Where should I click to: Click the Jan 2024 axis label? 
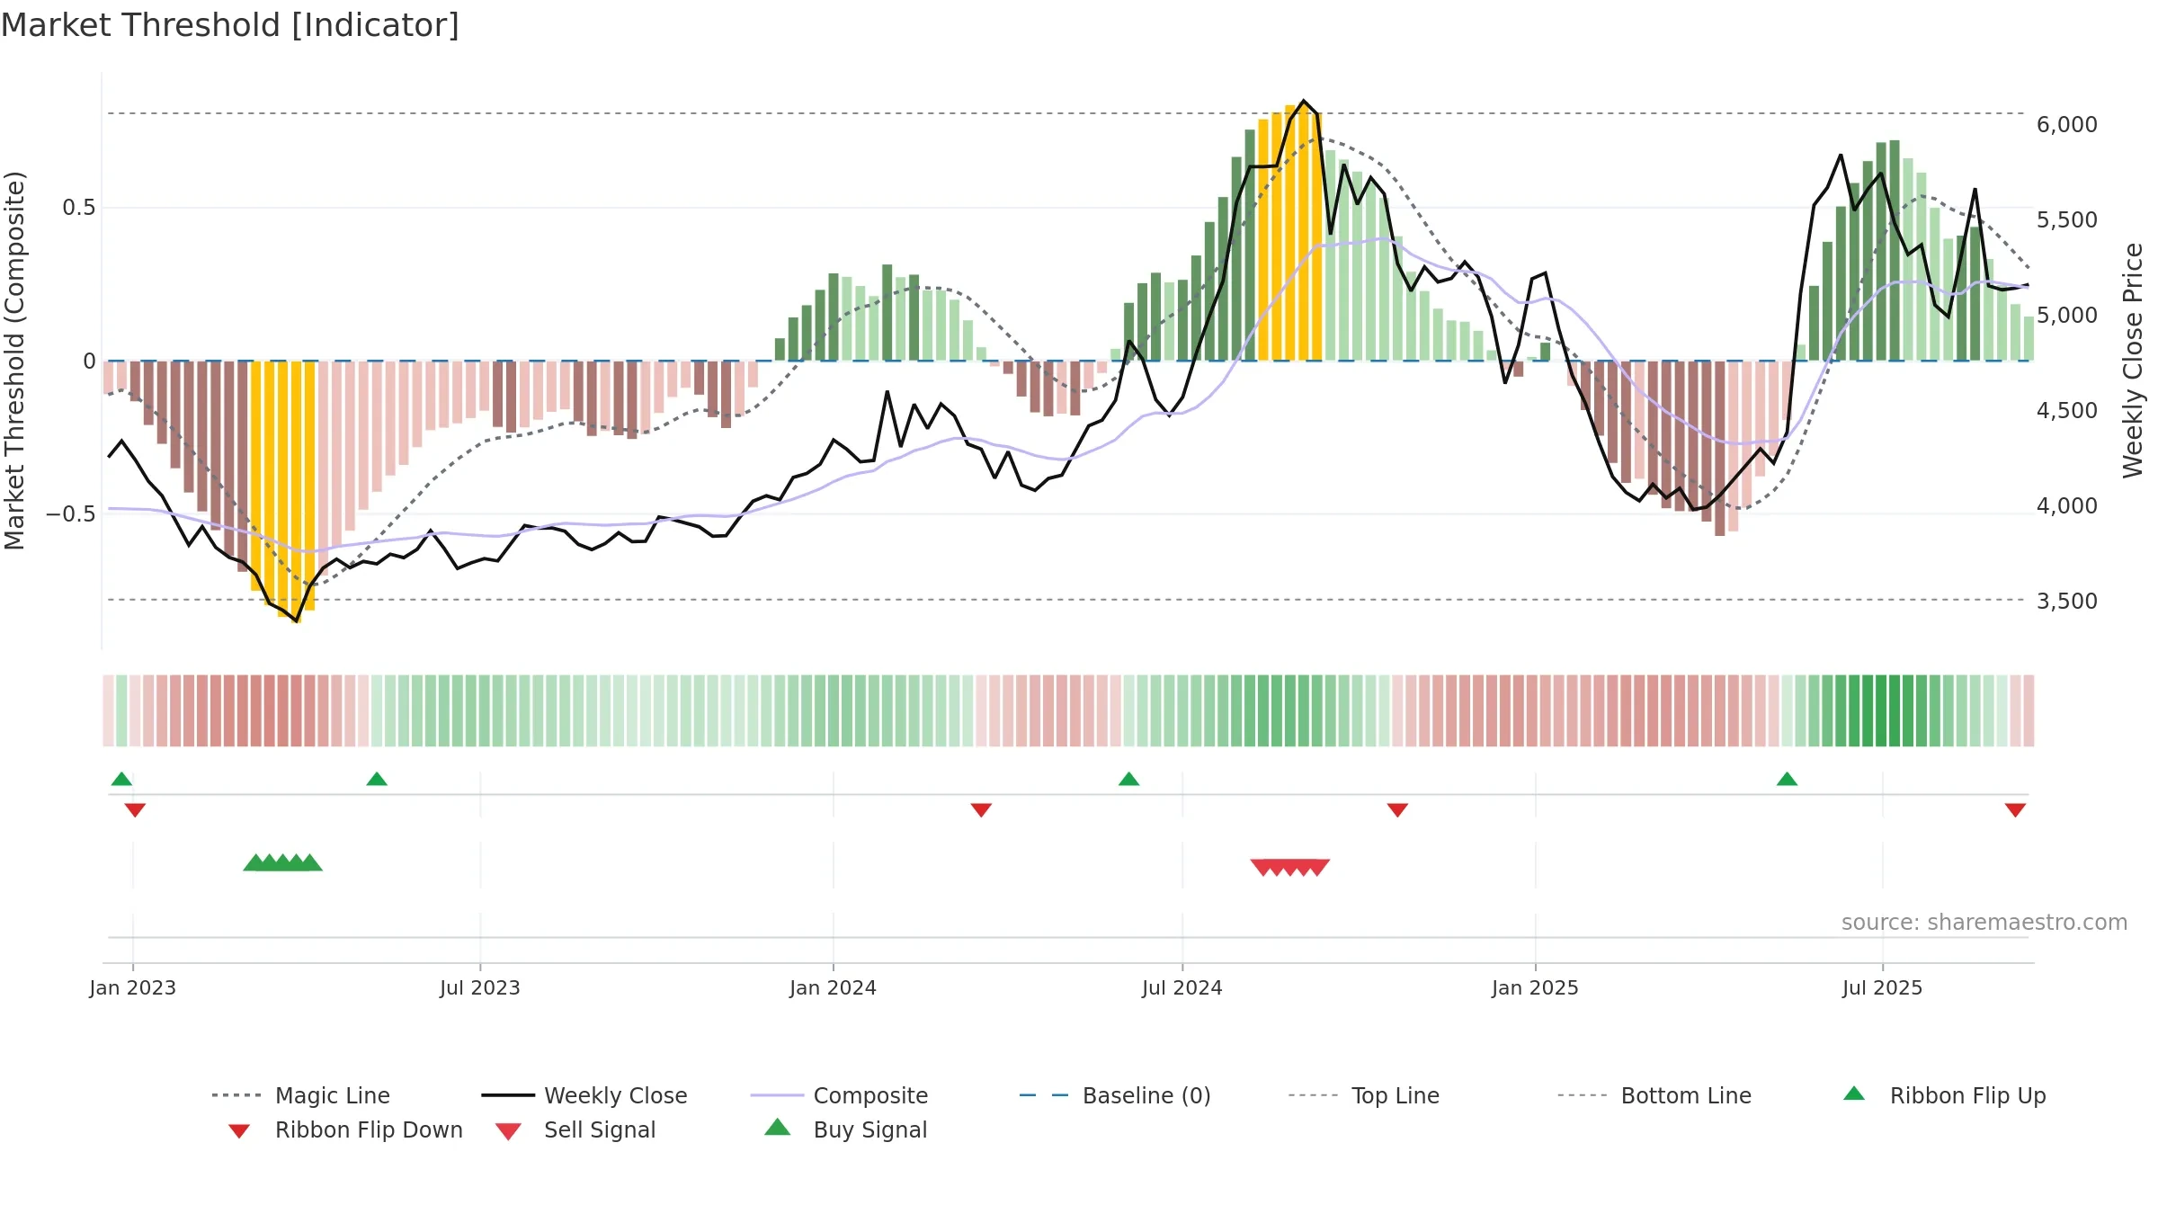pyautogui.click(x=833, y=987)
